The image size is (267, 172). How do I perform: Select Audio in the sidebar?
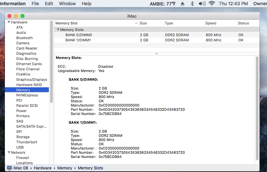[x=21, y=33]
